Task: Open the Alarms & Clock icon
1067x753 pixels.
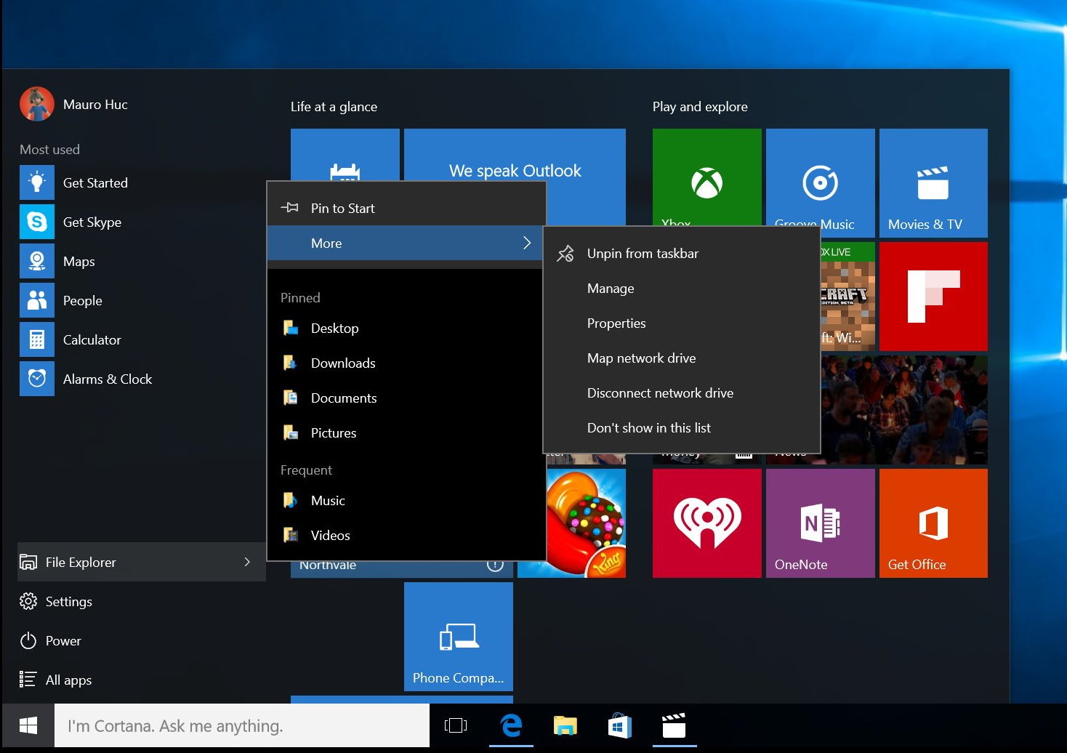Action: pyautogui.click(x=37, y=379)
